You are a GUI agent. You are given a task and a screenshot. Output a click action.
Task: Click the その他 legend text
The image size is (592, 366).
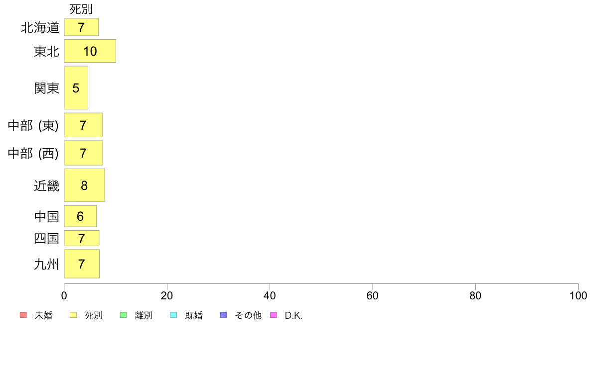coord(248,315)
